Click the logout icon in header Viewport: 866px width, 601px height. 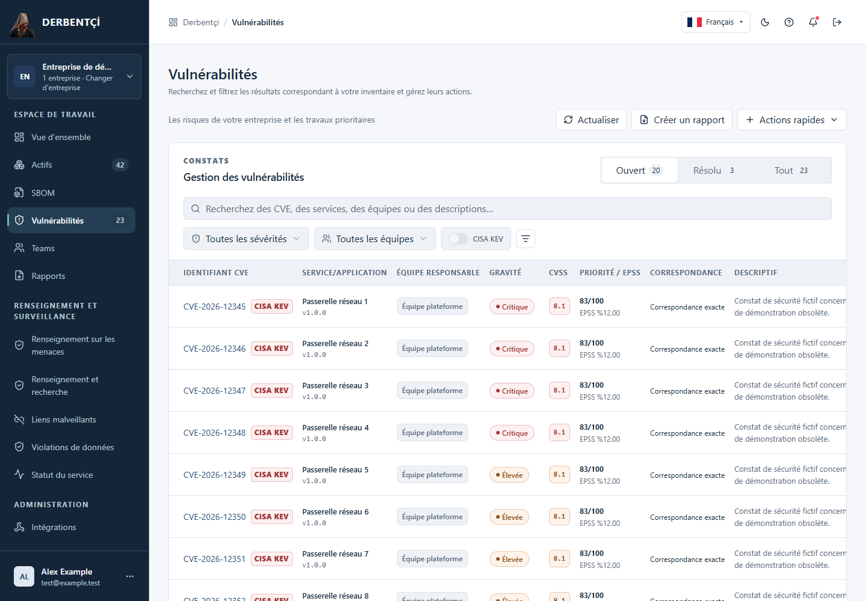click(837, 22)
